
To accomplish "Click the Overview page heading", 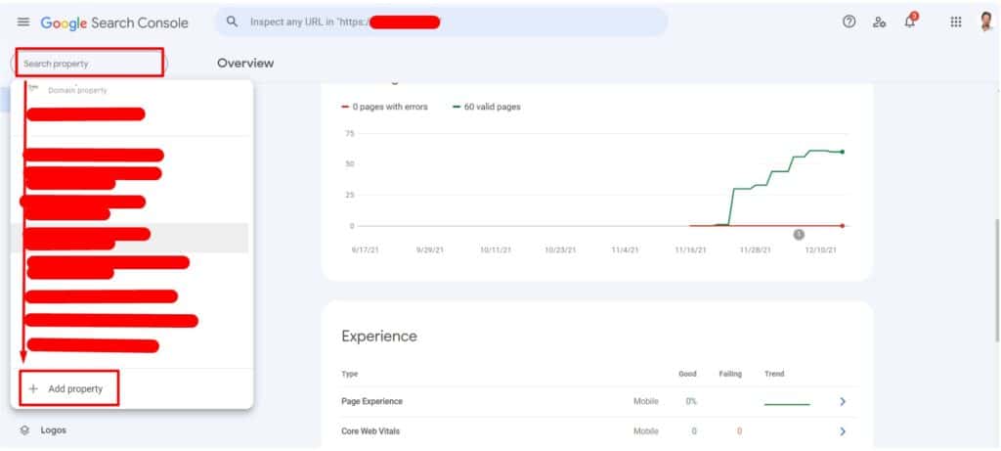I will [x=245, y=64].
